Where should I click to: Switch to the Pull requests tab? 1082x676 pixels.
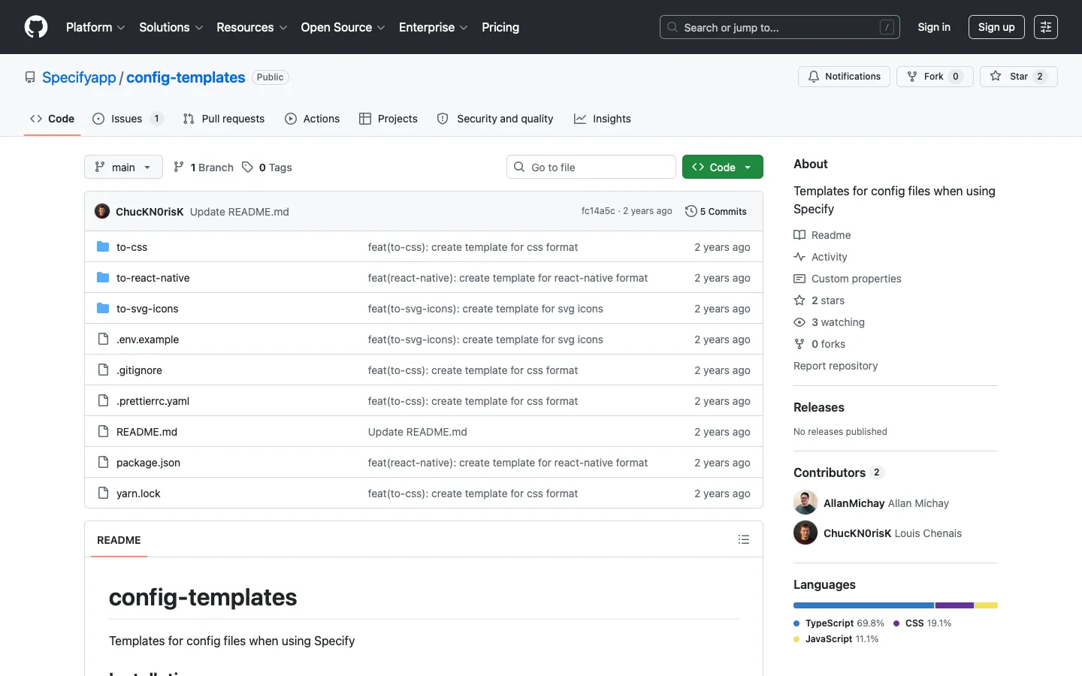click(224, 119)
